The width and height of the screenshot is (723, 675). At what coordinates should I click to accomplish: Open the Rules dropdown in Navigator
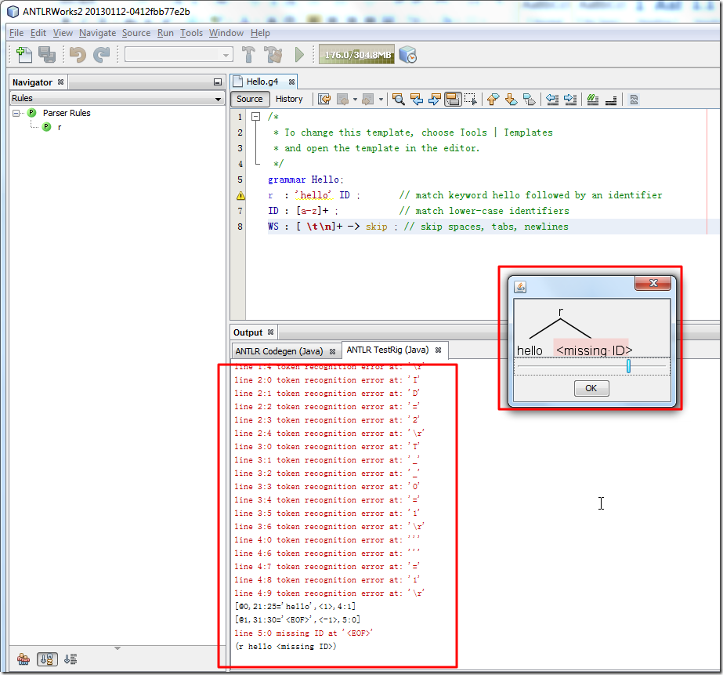(117, 98)
